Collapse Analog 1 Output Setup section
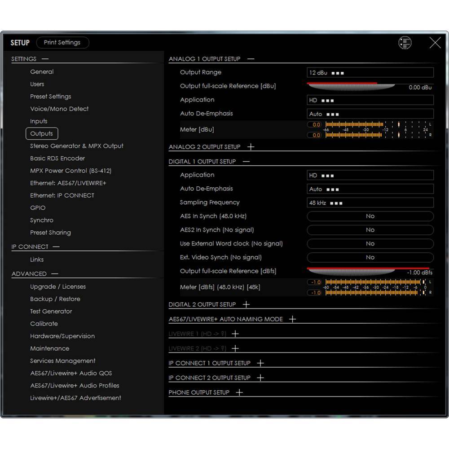Viewport: 449px width, 449px height. tap(251, 59)
